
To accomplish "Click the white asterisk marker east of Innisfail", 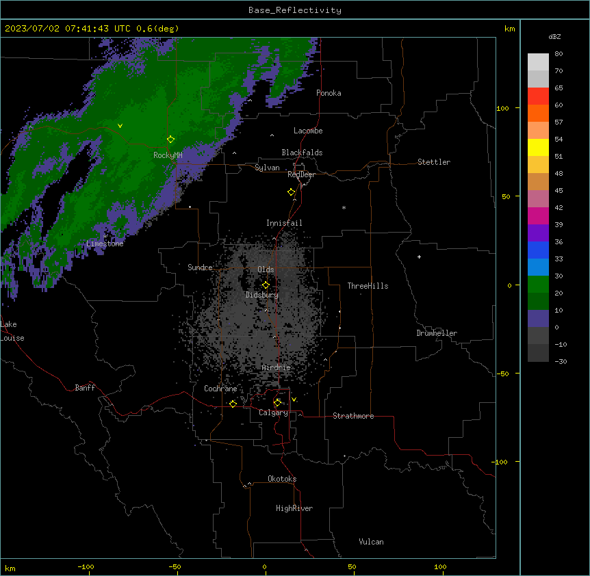I will pyautogui.click(x=344, y=207).
